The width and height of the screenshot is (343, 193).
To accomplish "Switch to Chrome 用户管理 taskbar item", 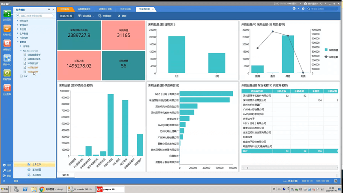I will click(x=53, y=189).
